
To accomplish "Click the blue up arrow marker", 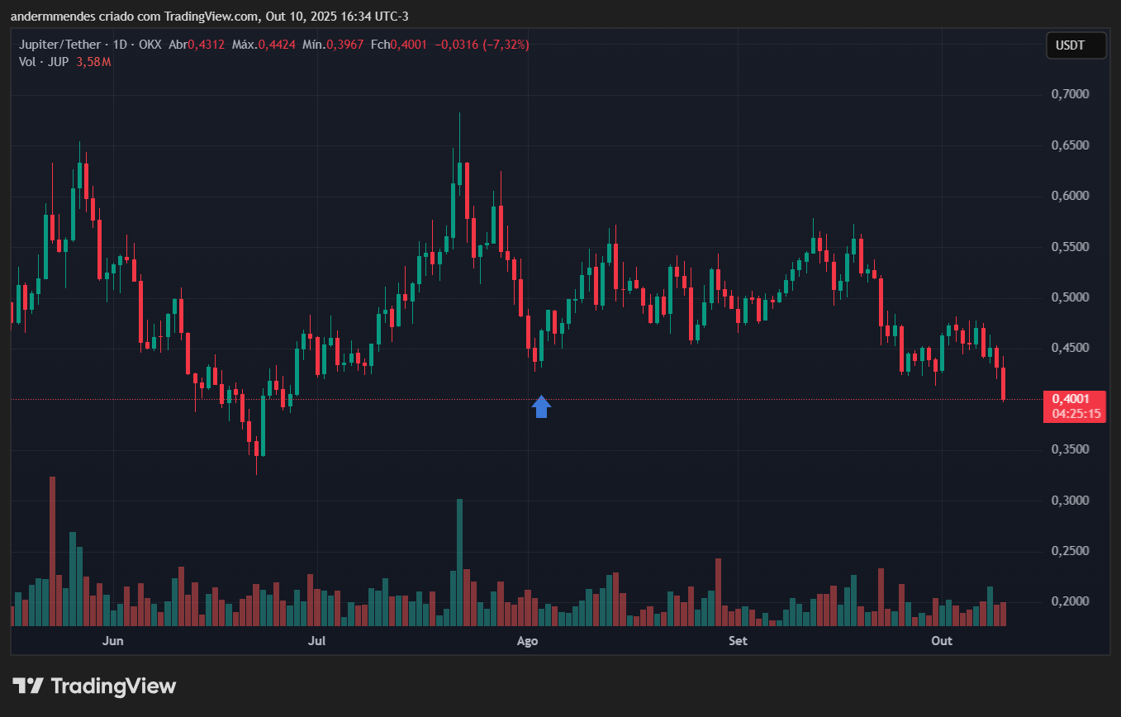I will coord(541,406).
